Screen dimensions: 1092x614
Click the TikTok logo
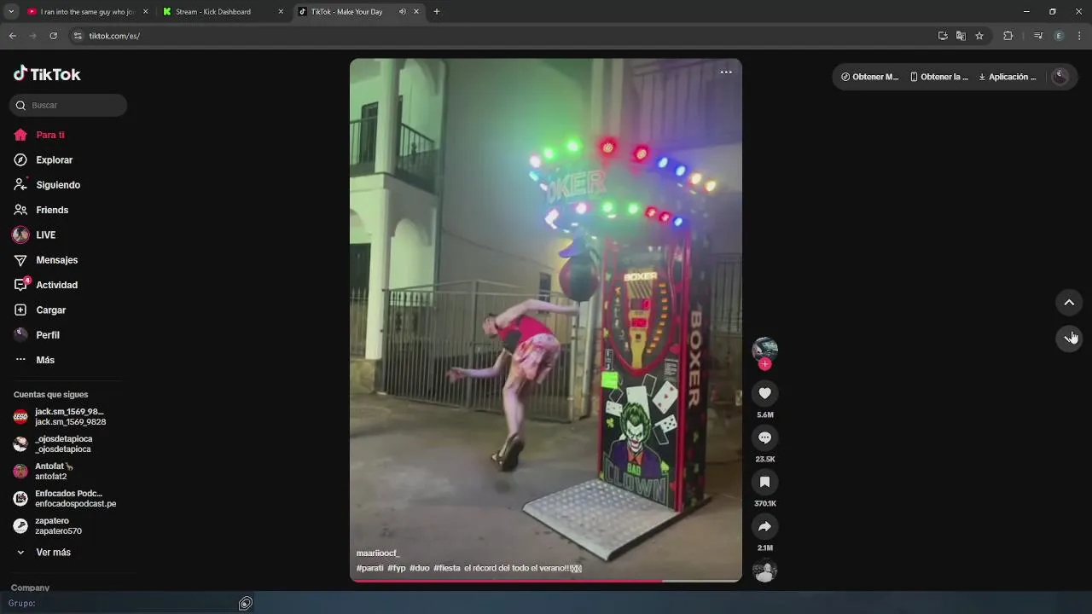[47, 74]
